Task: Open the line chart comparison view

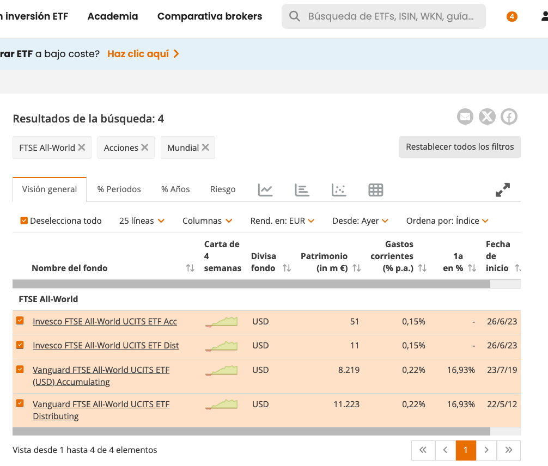Action: (x=265, y=189)
